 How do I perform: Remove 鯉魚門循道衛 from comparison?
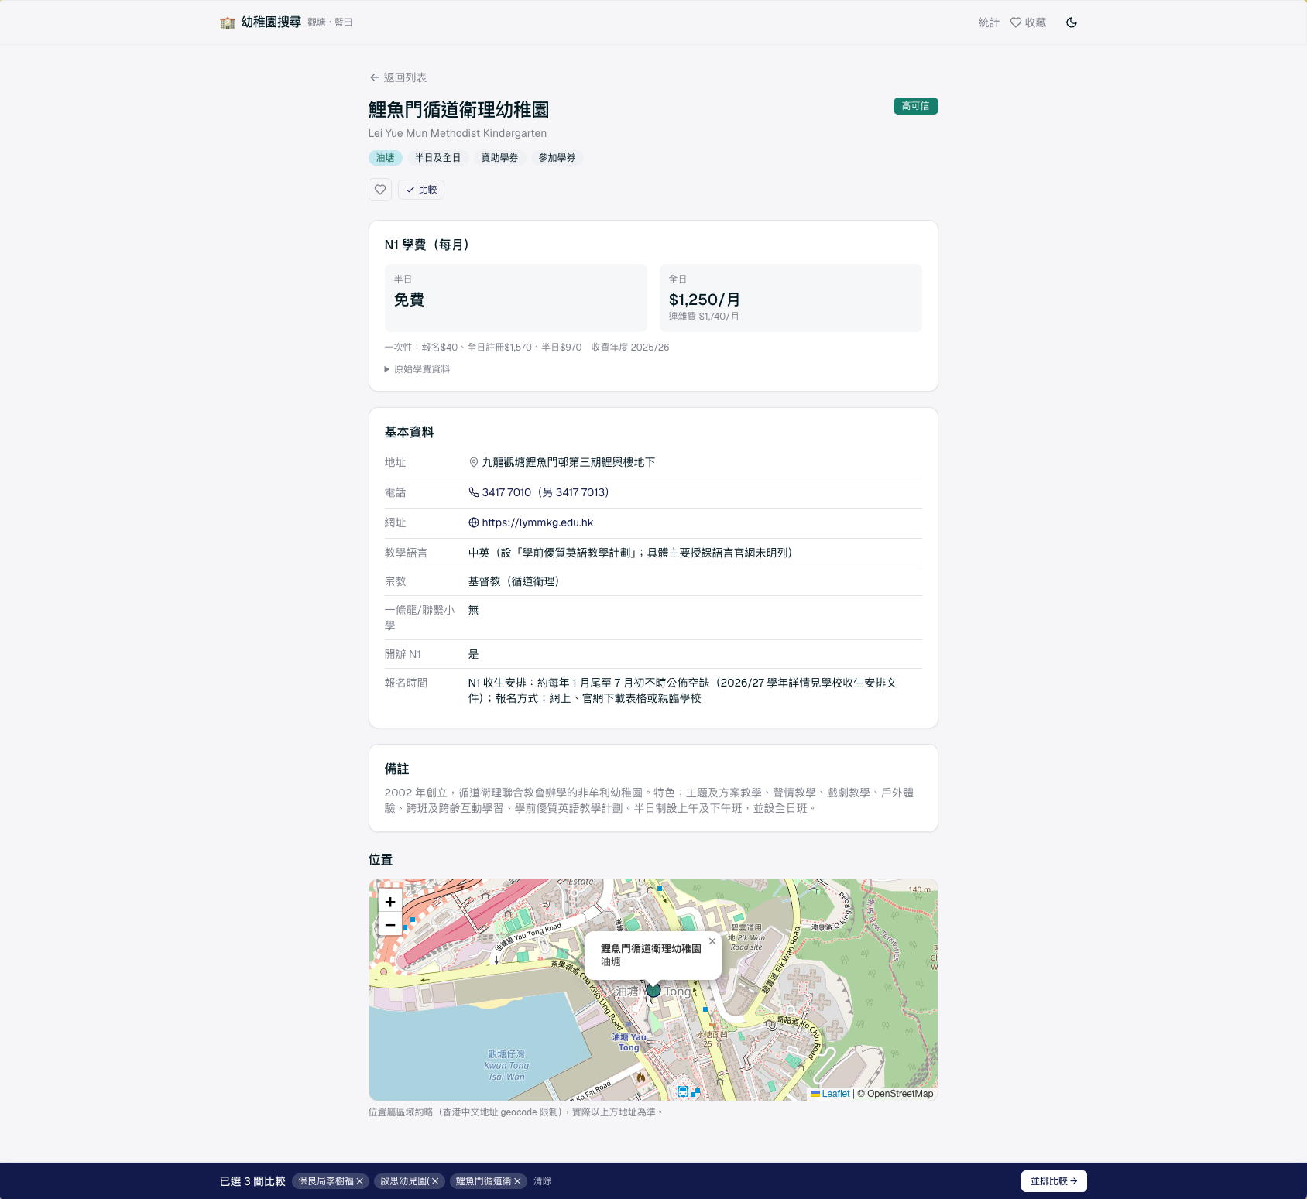tap(517, 1181)
